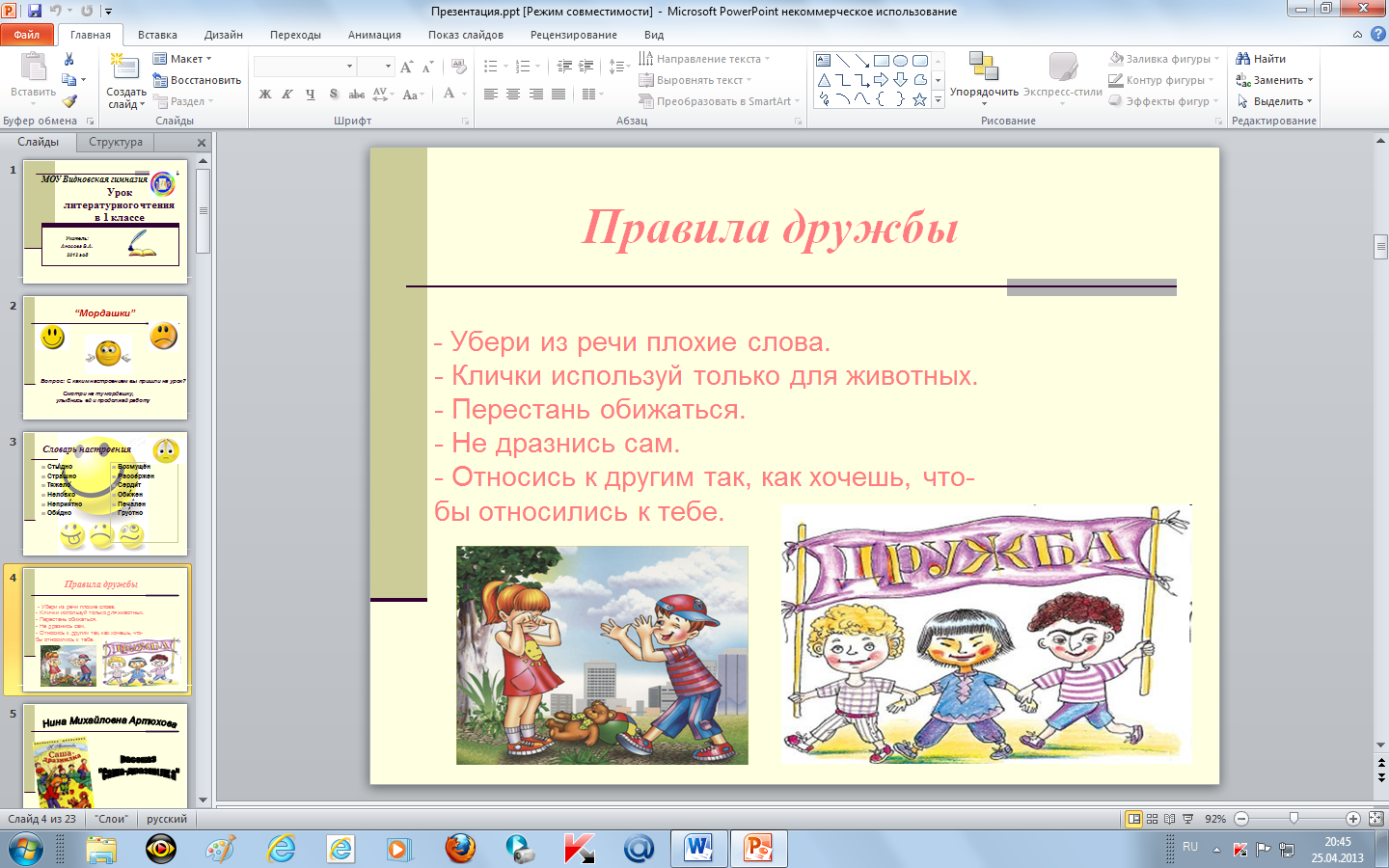The image size is (1389, 868).
Task: Click Заменить replace button
Action: pyautogui.click(x=1274, y=80)
